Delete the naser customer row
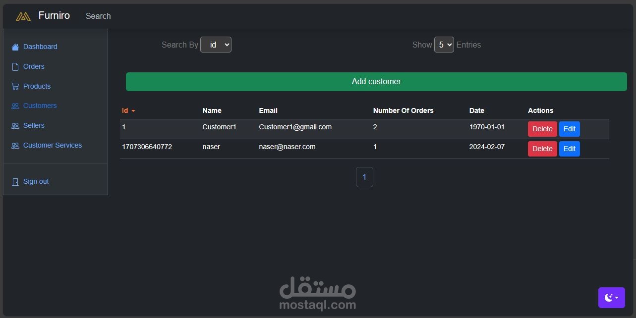 point(542,149)
